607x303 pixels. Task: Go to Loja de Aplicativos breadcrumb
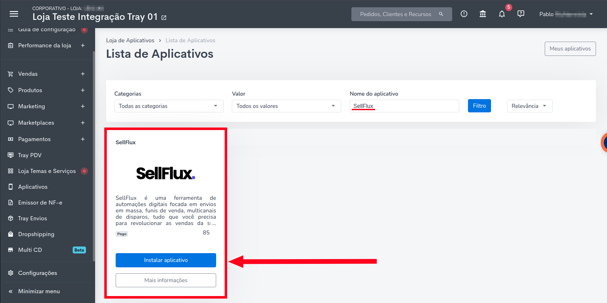point(130,40)
